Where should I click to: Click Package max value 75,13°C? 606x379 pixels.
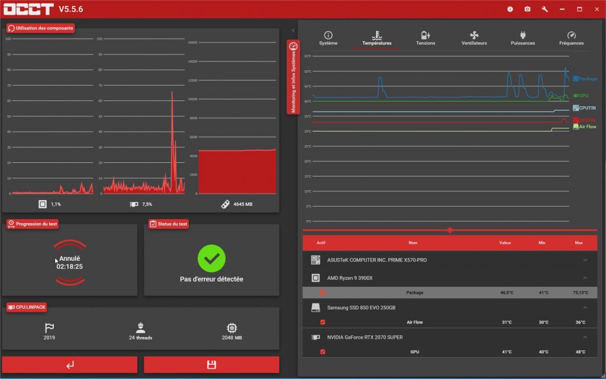[x=580, y=293]
